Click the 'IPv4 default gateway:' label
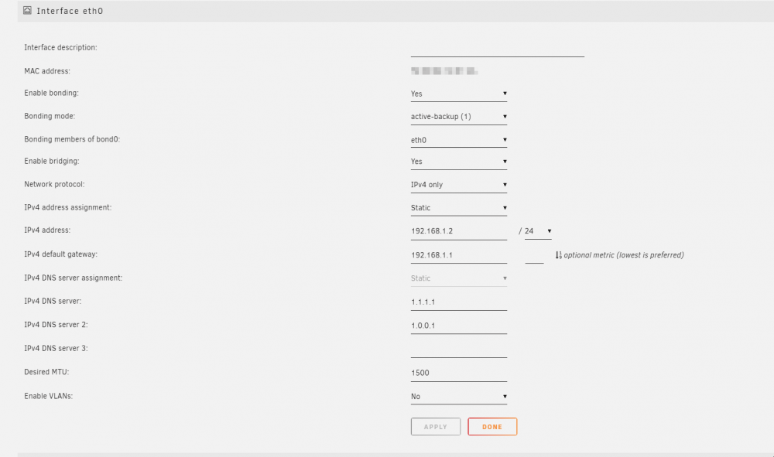The image size is (774, 457). [x=60, y=254]
